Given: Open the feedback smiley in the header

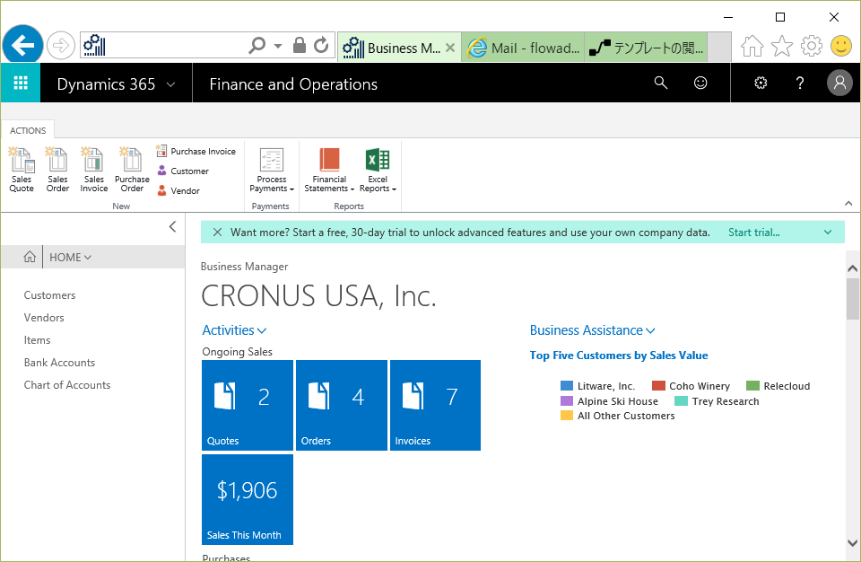Looking at the screenshot, I should (x=700, y=83).
